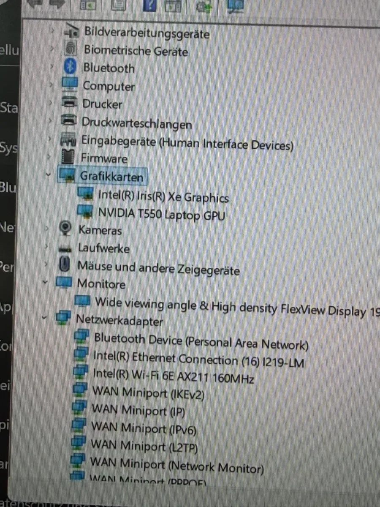Click the scan for hardware changes monitor icon
Image resolution: width=380 pixels, height=507 pixels.
(236, 5)
